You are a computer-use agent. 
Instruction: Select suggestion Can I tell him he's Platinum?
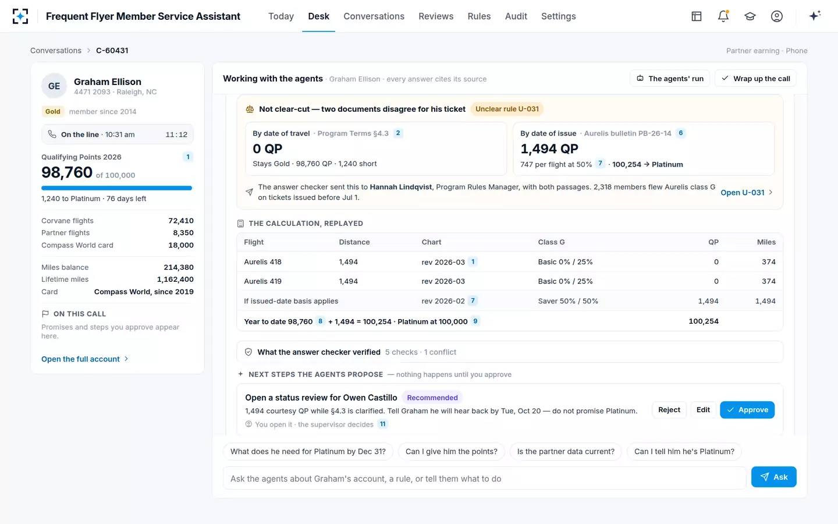(684, 452)
